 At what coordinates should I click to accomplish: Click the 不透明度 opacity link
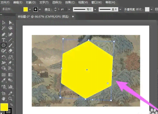tap(129, 9)
